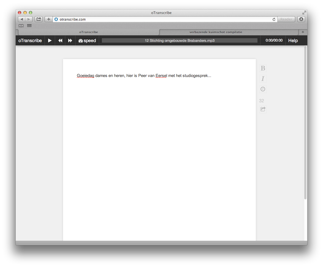Click the fast-forward audio button
Image resolution: width=323 pixels, height=267 pixels.
(x=70, y=41)
